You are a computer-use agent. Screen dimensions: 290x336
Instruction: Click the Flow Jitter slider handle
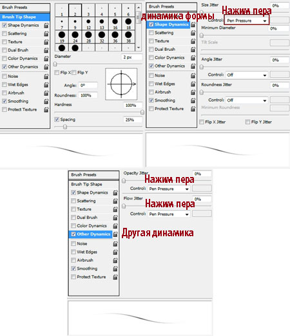pos(124,206)
